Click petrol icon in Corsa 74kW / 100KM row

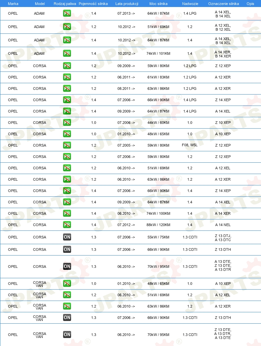pos(67,213)
